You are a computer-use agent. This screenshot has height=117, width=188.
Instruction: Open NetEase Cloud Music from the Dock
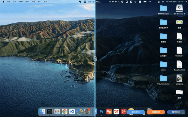pyautogui.click(x=124, y=111)
